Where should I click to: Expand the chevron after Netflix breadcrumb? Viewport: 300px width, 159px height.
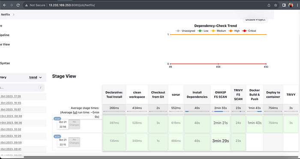click(14, 15)
